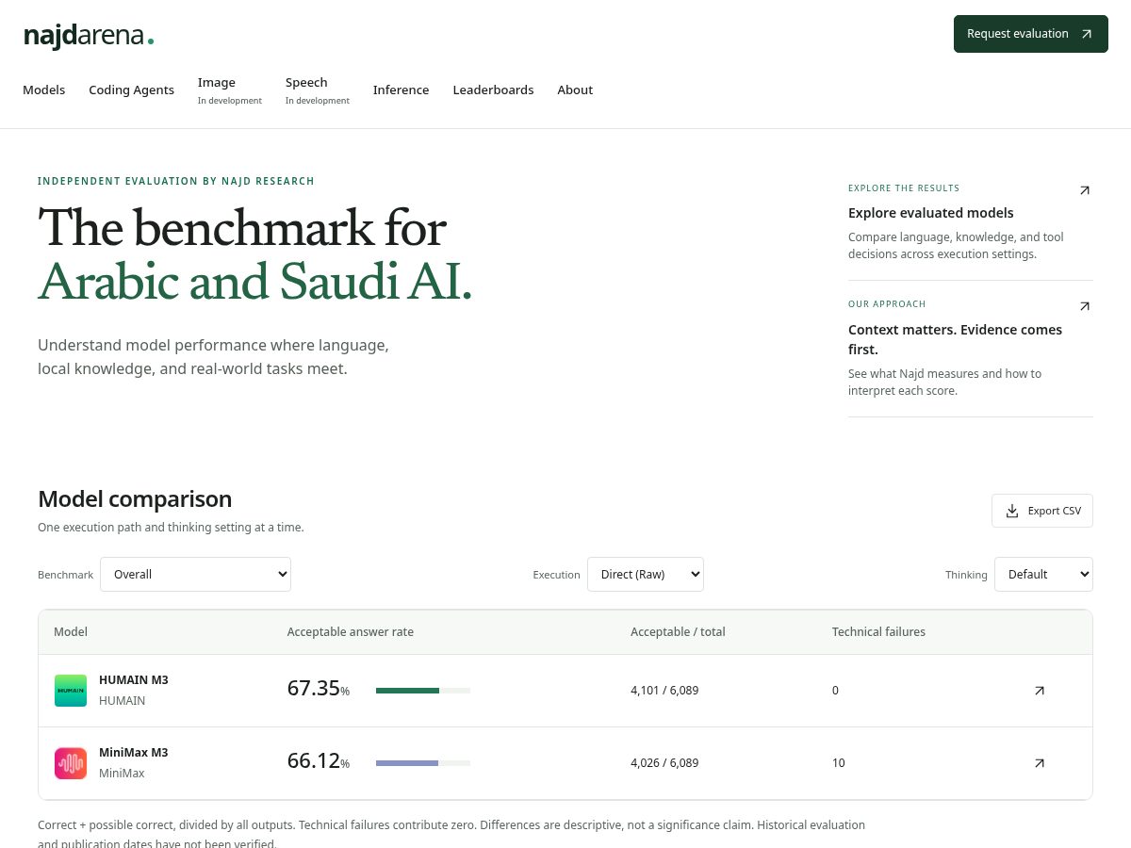
Task: Open arrow icon beside Explore the results
Action: coord(1085,190)
